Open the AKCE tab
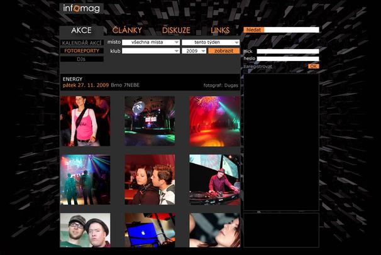 coord(81,30)
